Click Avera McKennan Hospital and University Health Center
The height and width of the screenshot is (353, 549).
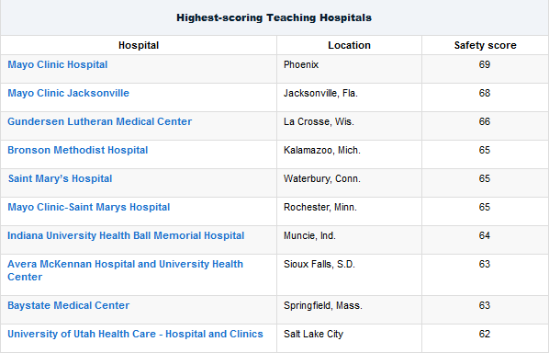point(125,270)
